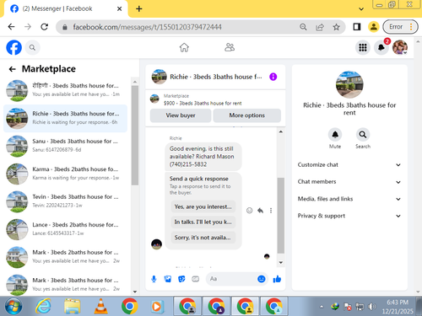This screenshot has width=422, height=316.
Task: Show hidden system tray icons arrow
Action: pos(322,307)
